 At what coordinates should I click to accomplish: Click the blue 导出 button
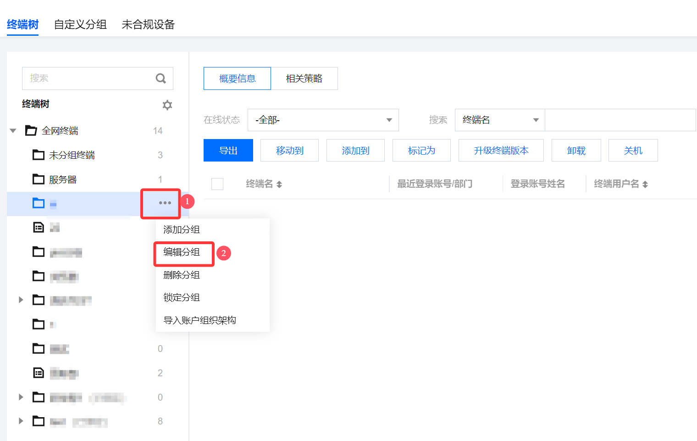[228, 151]
